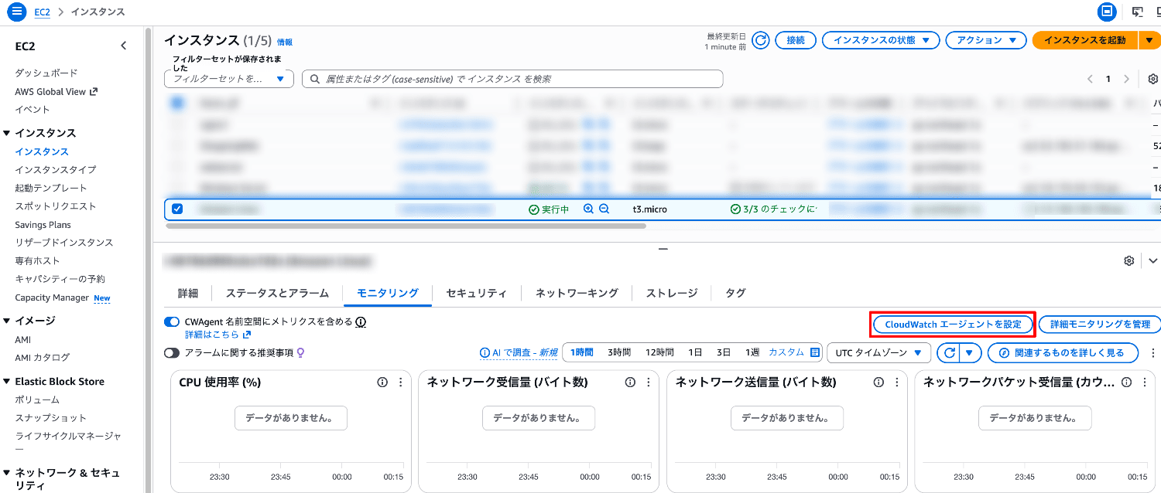Open スポットリクエスト in sidebar
Viewport: 1161px width, 493px height.
pos(56,206)
